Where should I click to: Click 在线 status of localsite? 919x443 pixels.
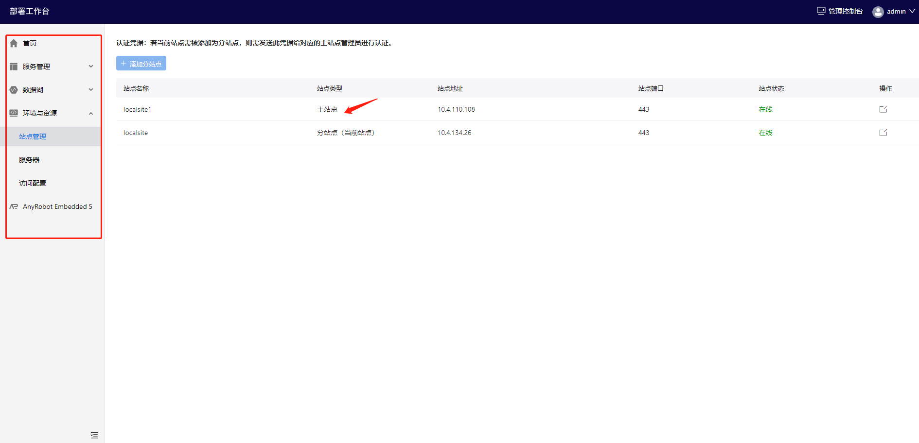click(766, 133)
